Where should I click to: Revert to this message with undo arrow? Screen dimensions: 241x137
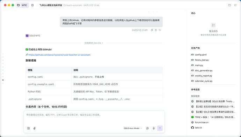[160, 30]
